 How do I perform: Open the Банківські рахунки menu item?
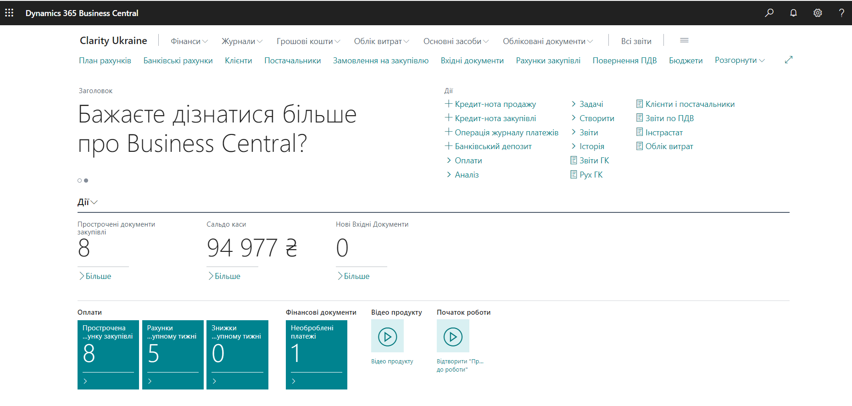pyautogui.click(x=178, y=61)
